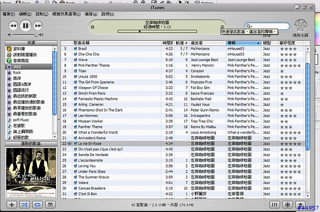Click the search magnifier icon
320x212 pixels.
[248, 26]
